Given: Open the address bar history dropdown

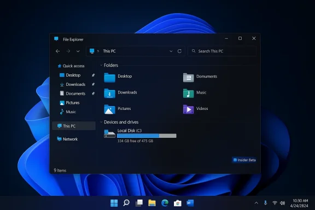Looking at the screenshot, I should 171,51.
